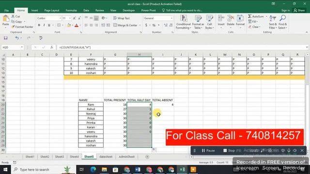The image size is (310, 174).
Task: Open File Explorer from taskbar
Action: pyautogui.click(x=104, y=170)
